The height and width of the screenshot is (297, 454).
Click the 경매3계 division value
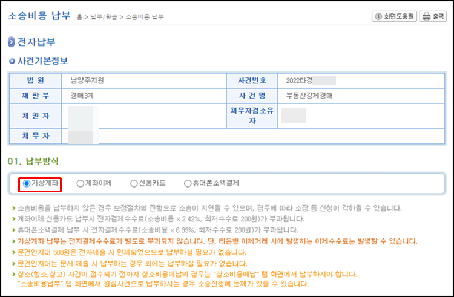point(82,96)
